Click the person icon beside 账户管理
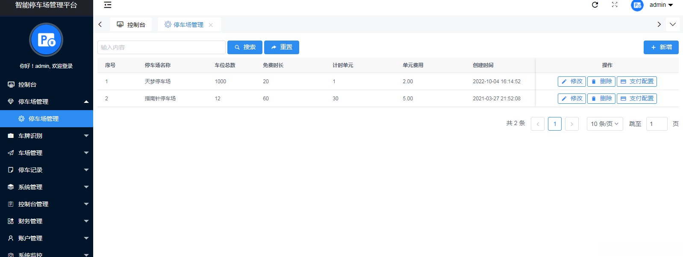The image size is (683, 257). 11,238
